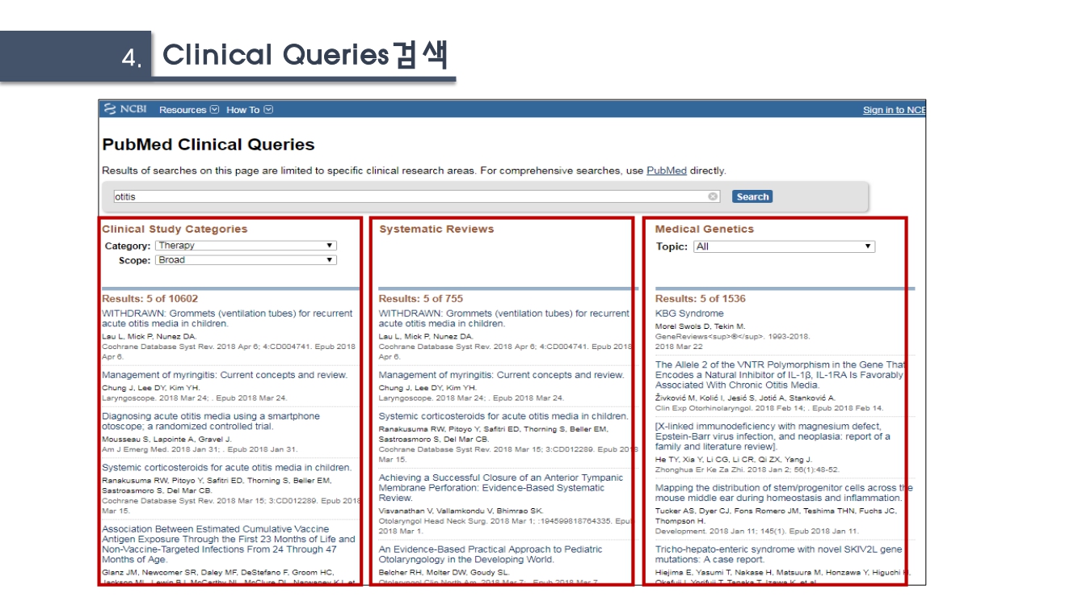Image resolution: width=1078 pixels, height=606 pixels.
Task: Click Sign in to NCBI link
Action: [894, 110]
